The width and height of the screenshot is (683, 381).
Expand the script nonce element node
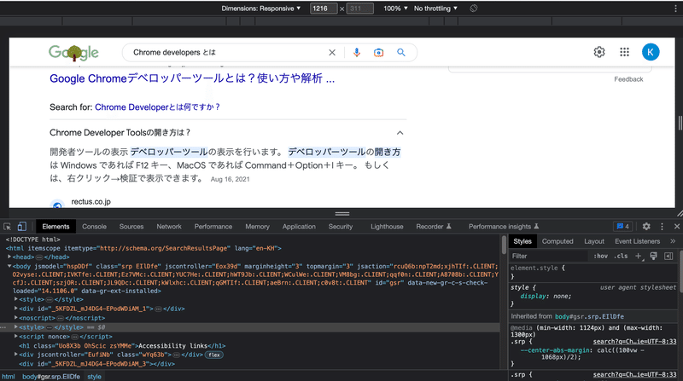(x=16, y=337)
